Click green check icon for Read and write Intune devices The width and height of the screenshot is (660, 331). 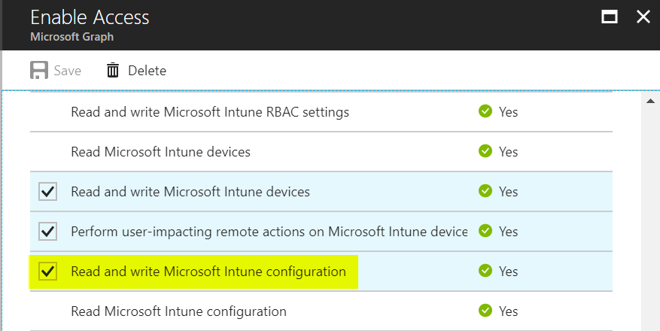click(485, 192)
